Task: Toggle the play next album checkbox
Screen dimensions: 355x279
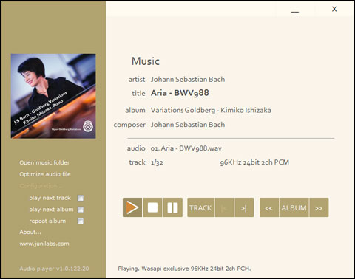Action: [81, 210]
